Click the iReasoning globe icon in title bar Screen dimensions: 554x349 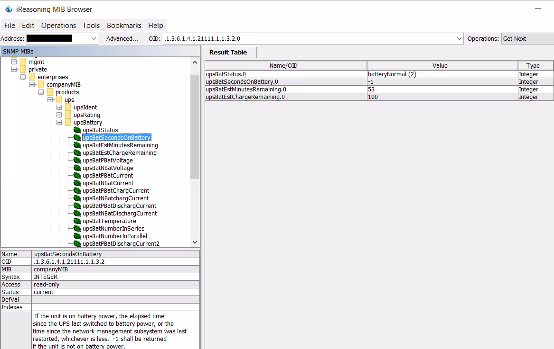coord(9,9)
